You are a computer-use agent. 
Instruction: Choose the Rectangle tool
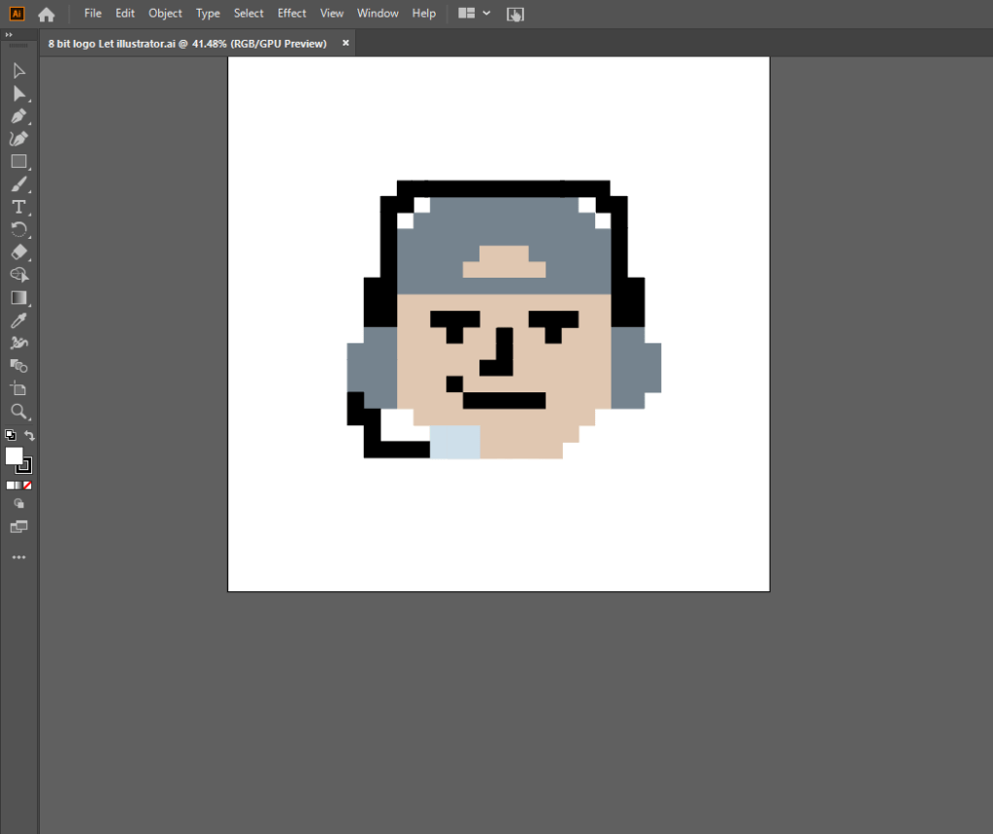(x=18, y=161)
